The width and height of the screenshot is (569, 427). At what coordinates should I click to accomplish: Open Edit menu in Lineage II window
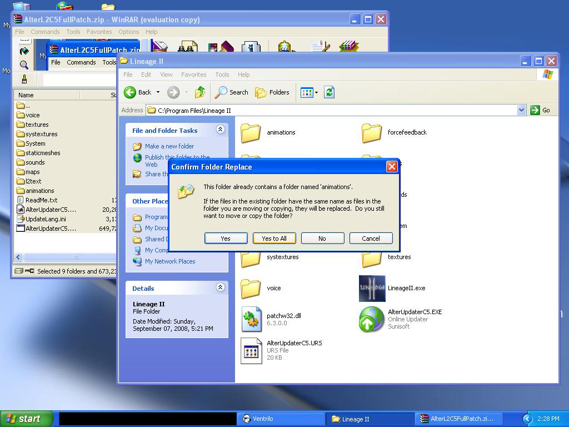pyautogui.click(x=146, y=75)
